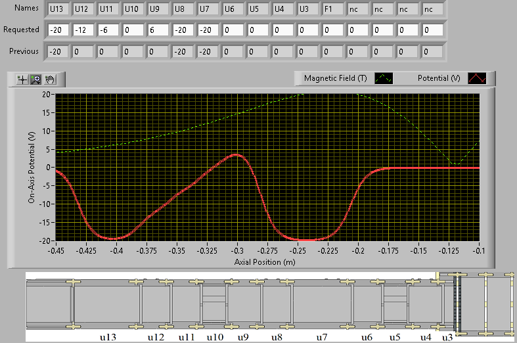517x343 pixels.
Task: Click the U3 name cell
Action: pos(308,9)
